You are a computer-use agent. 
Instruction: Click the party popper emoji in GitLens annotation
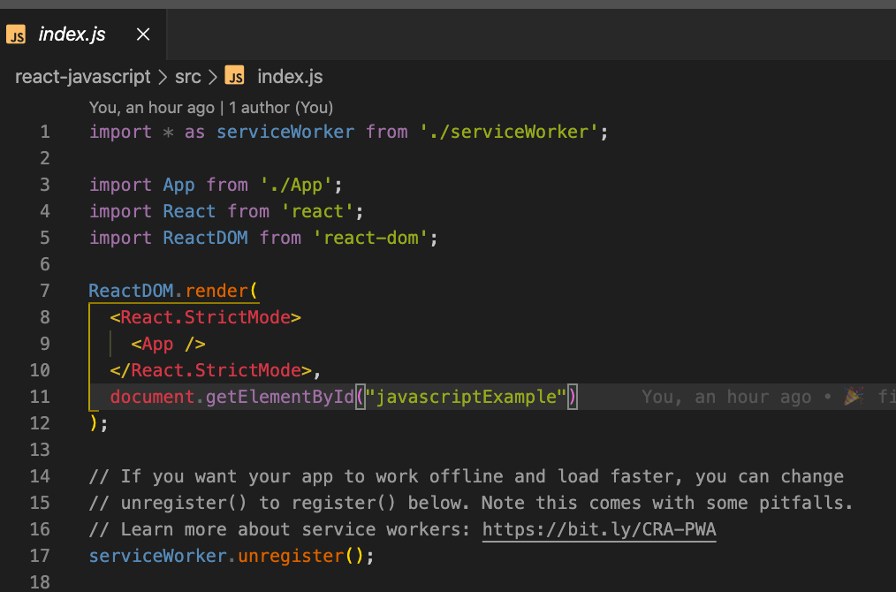(x=853, y=397)
